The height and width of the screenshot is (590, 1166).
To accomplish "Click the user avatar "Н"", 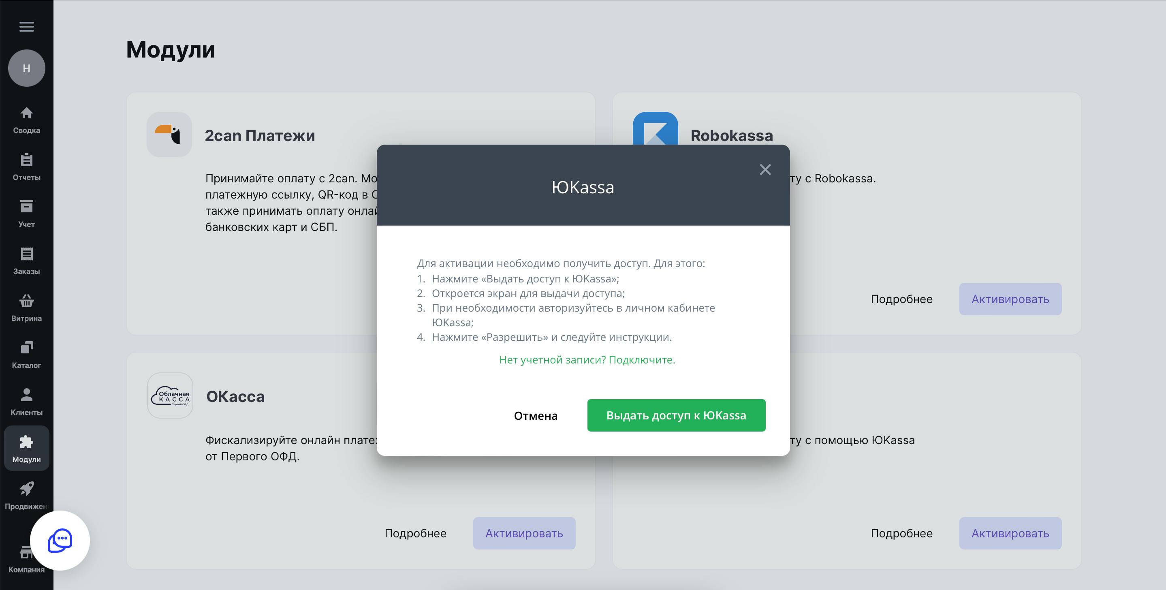I will point(27,68).
